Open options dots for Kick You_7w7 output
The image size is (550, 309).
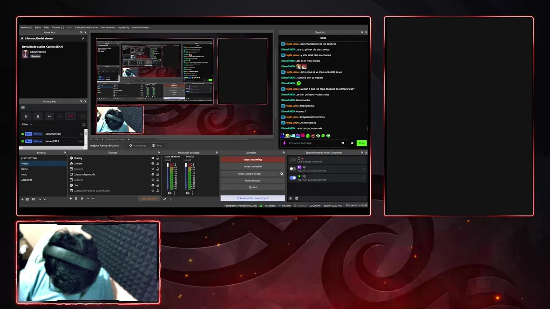click(363, 178)
